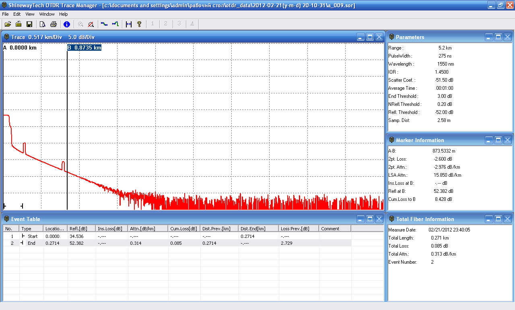The width and height of the screenshot is (515, 310).
Task: Minimize the Marker Information panel
Action: tap(489, 140)
